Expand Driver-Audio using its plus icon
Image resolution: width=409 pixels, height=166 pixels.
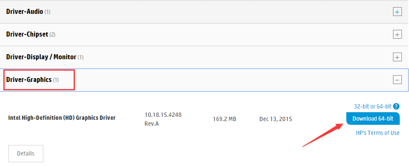click(397, 12)
